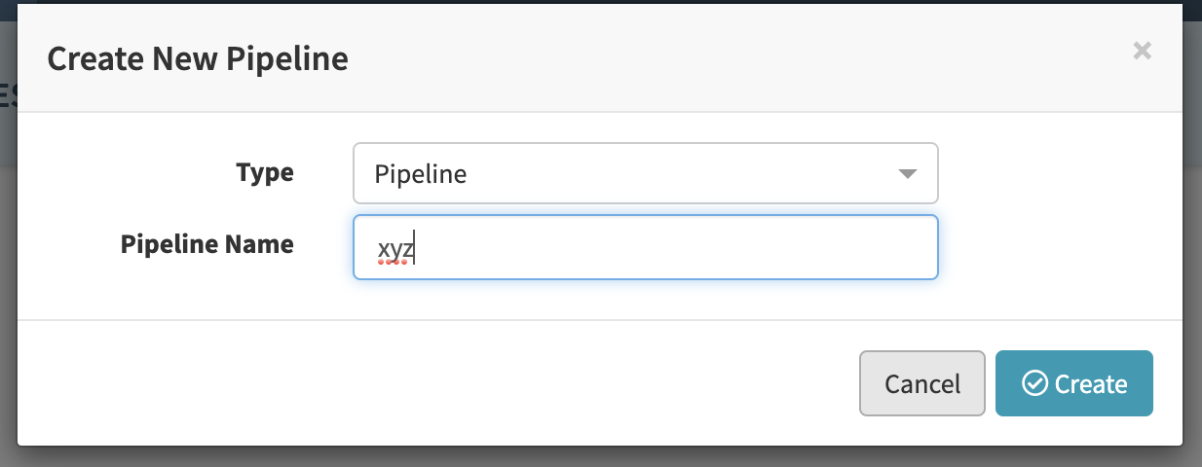Click the selected 'Pipeline' value text
This screenshot has width=1202, height=467.
click(420, 175)
